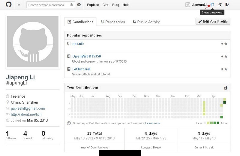
Task: View the 1 follower count
Action: coord(11,135)
